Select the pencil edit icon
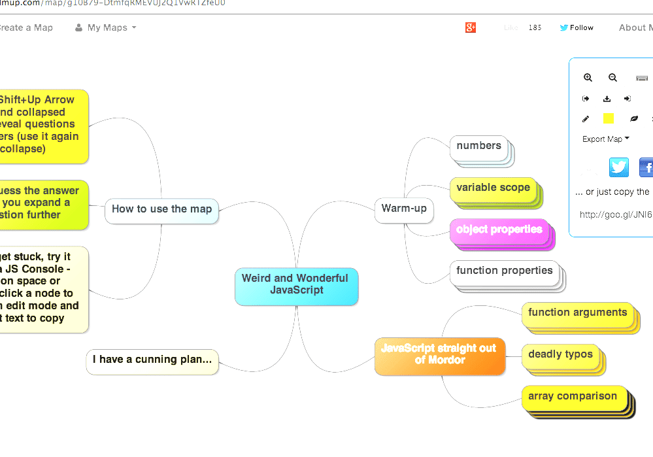 (x=586, y=119)
